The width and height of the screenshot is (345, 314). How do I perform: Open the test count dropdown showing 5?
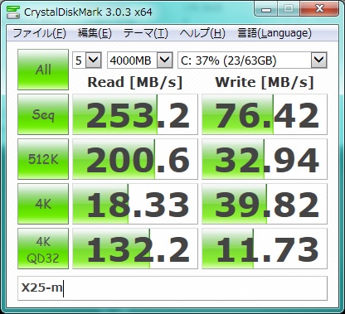(87, 60)
